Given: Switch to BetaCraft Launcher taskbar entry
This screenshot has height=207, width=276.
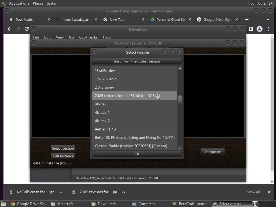Looking at the screenshot, I should pyautogui.click(x=191, y=204).
